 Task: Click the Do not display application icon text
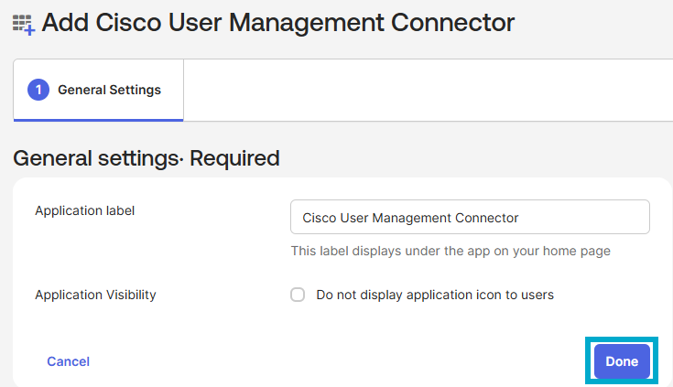click(x=435, y=295)
